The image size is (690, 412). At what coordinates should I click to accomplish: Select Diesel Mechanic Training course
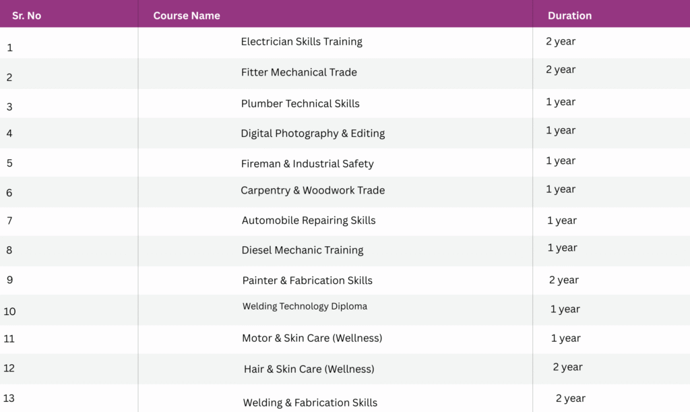pos(303,250)
